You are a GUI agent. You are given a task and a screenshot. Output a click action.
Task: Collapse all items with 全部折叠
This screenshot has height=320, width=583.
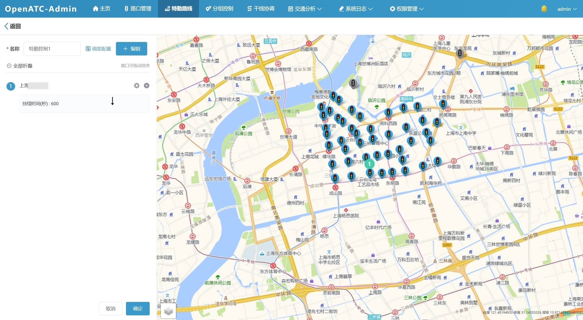[x=20, y=66]
